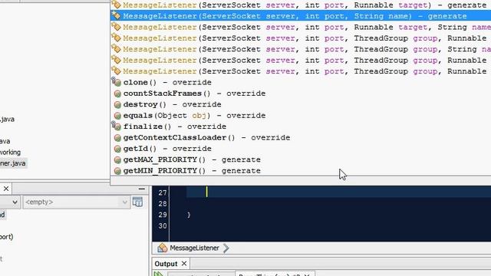Click the method icon beside getId()
Image resolution: width=491 pixels, height=276 pixels.
click(x=117, y=149)
